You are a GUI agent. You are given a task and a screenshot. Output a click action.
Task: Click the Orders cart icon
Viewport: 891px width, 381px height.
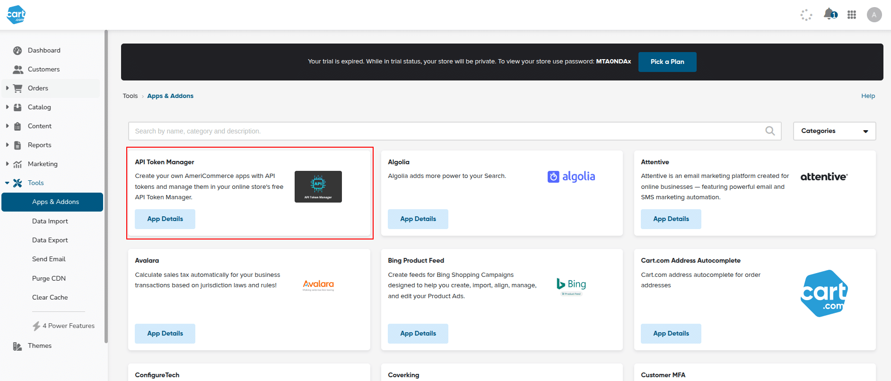coord(18,89)
